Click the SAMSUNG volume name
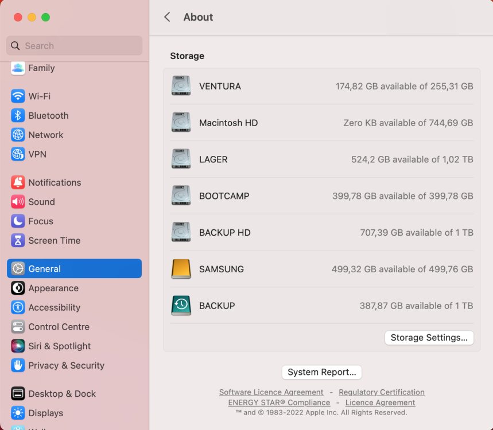The width and height of the screenshot is (493, 430). pyautogui.click(x=222, y=269)
